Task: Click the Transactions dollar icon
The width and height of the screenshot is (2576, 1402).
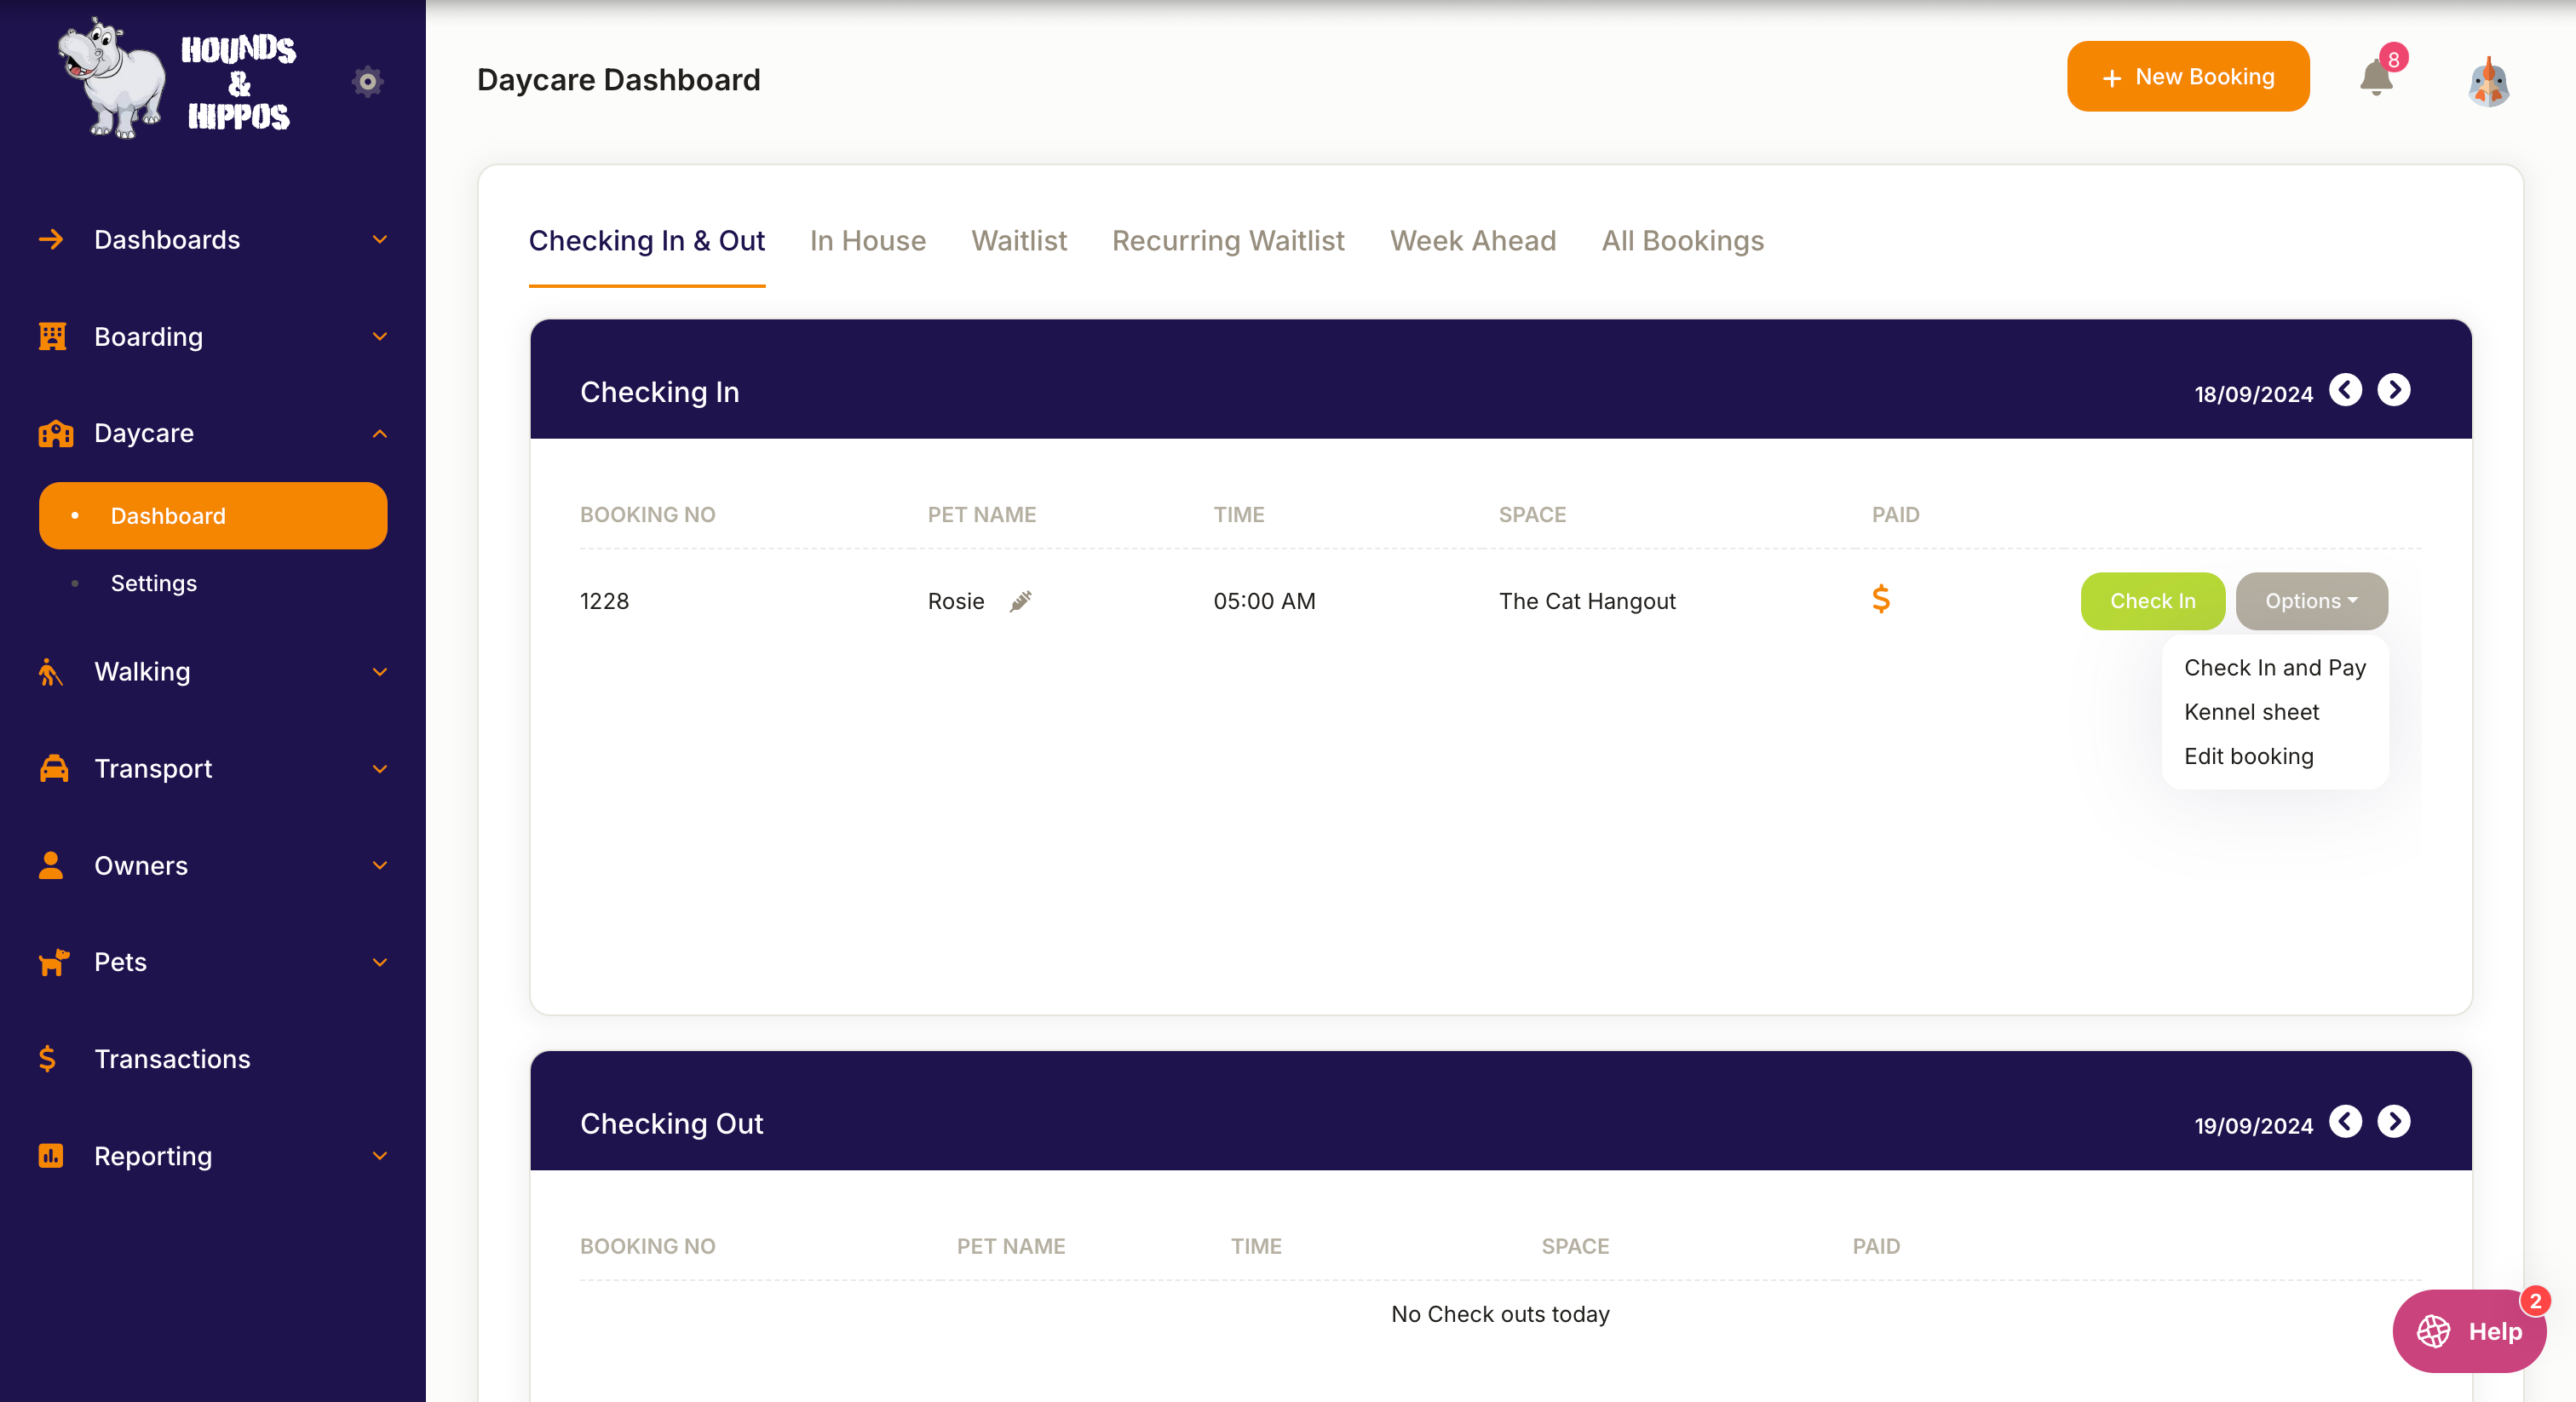Action: point(47,1059)
